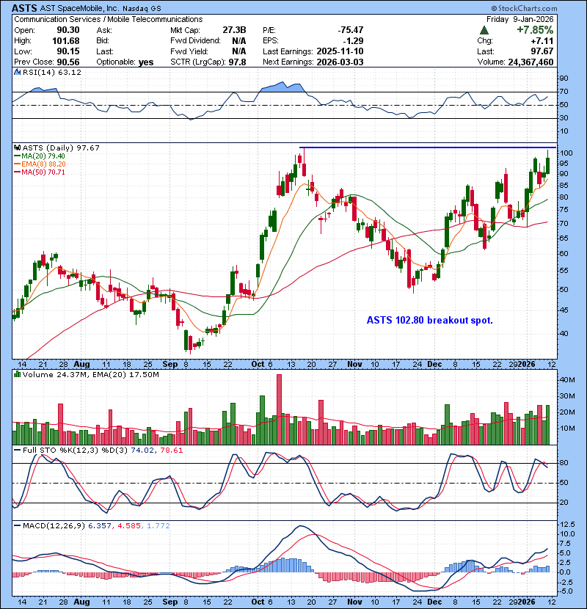Click the Last price value 97.67 in header
The image size is (587, 609).
pos(542,51)
